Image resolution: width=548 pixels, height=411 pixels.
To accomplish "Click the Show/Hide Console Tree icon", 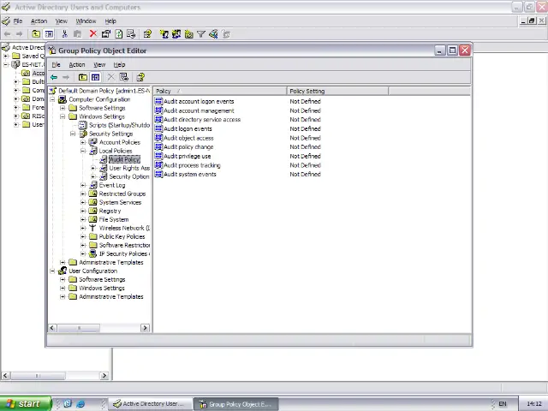I will [x=95, y=77].
